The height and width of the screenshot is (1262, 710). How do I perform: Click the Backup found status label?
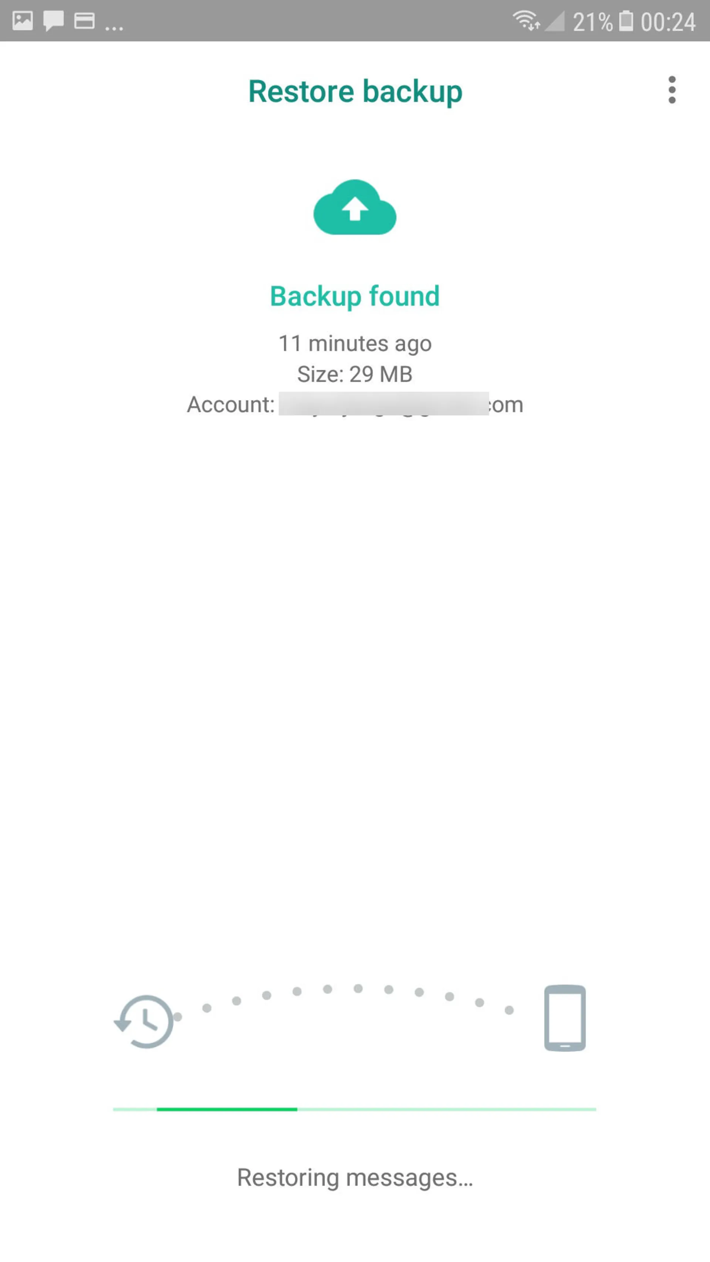[x=355, y=295]
